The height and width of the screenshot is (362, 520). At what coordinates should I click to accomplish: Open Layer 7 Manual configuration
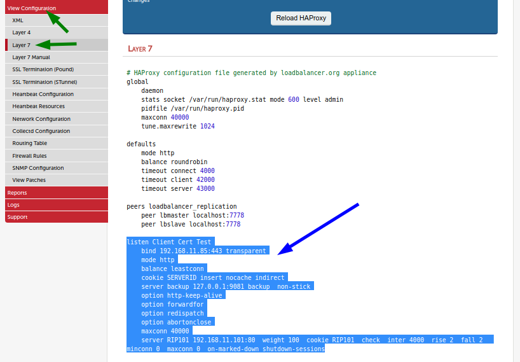coord(57,57)
